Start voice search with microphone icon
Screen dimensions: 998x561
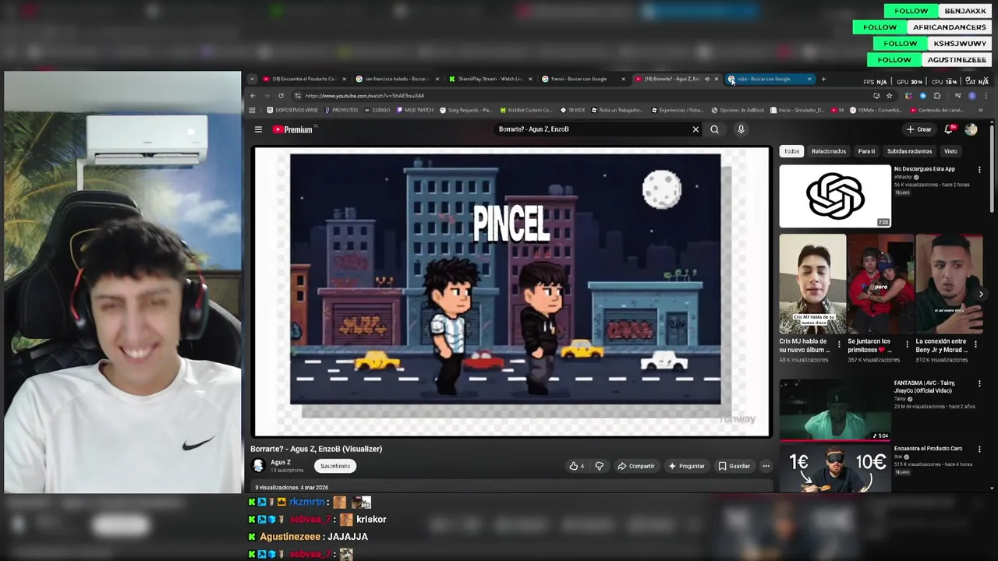tap(741, 129)
